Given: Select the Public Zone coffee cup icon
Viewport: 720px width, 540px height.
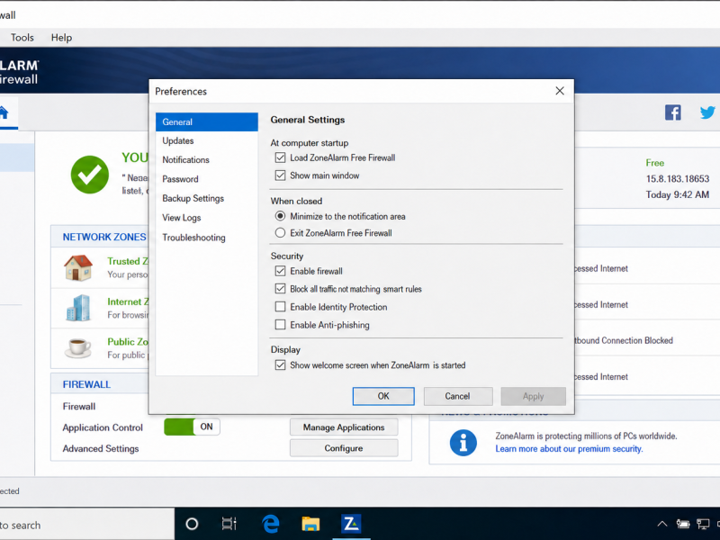Looking at the screenshot, I should pyautogui.click(x=78, y=347).
